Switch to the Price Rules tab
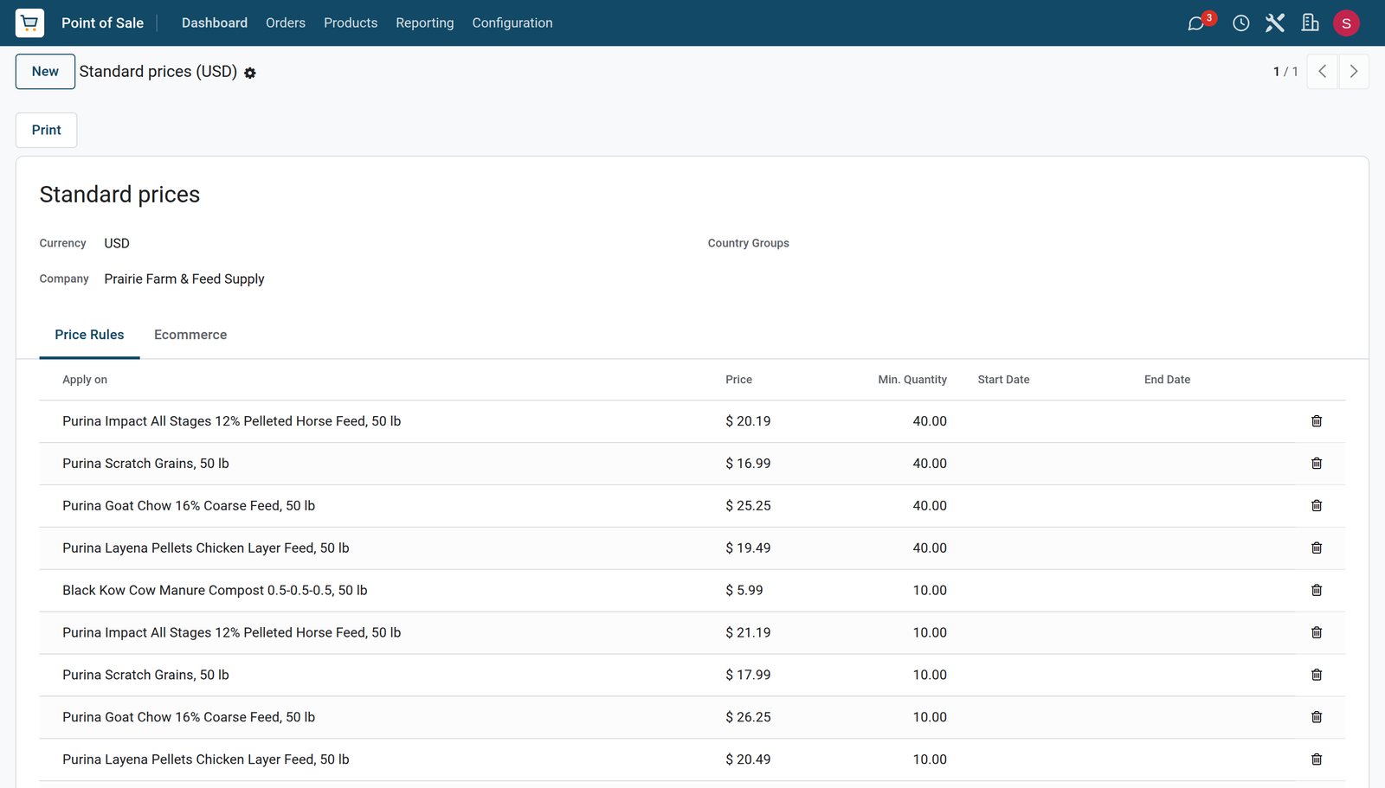This screenshot has height=788, width=1385. point(89,336)
